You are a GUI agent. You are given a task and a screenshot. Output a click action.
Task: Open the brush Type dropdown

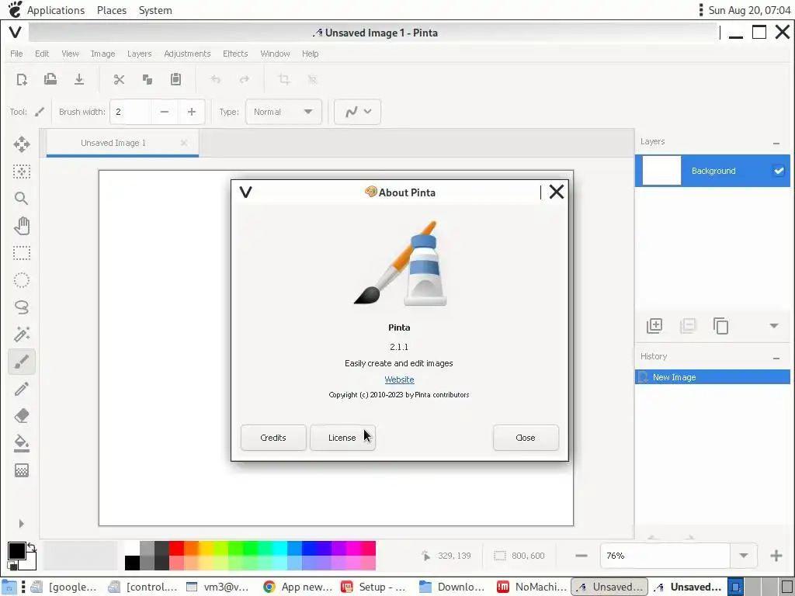[283, 112]
